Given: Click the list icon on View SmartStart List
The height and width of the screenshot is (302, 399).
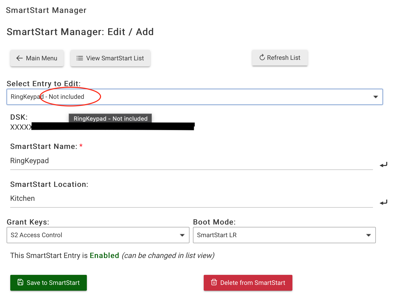Looking at the screenshot, I should 80,58.
